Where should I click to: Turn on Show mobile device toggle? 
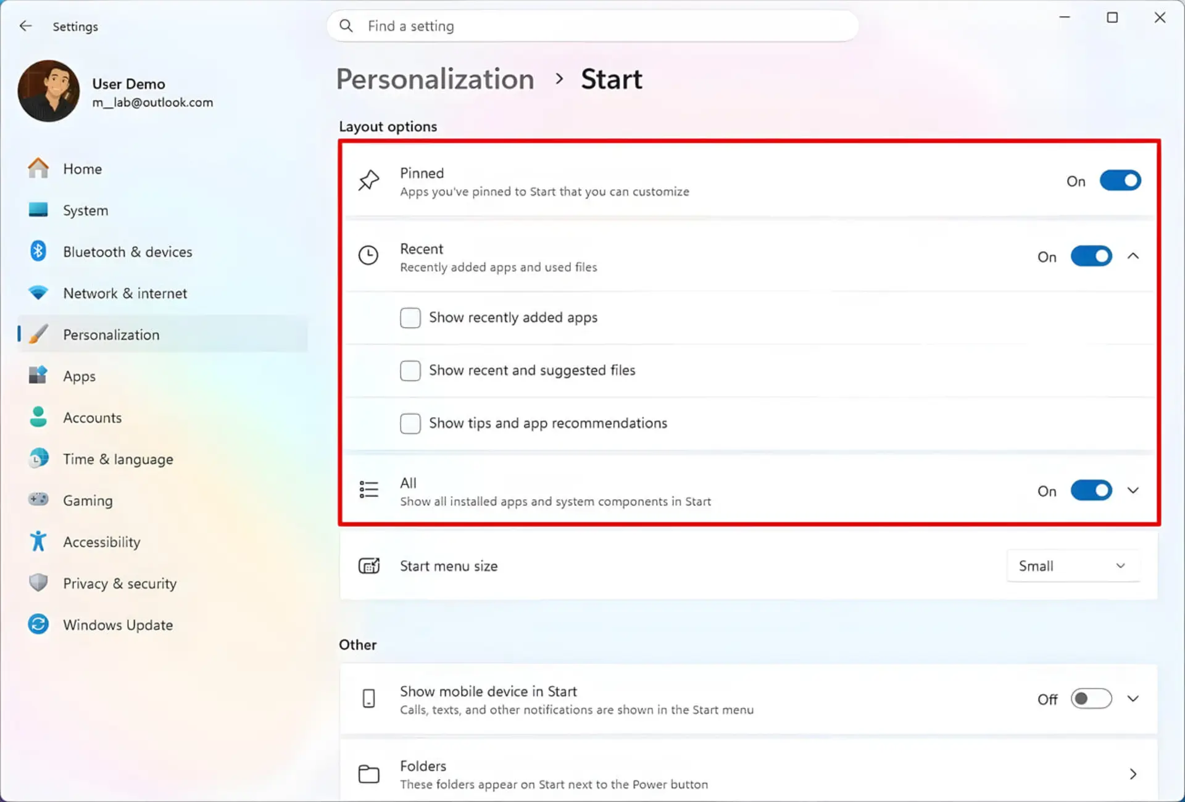(x=1091, y=699)
